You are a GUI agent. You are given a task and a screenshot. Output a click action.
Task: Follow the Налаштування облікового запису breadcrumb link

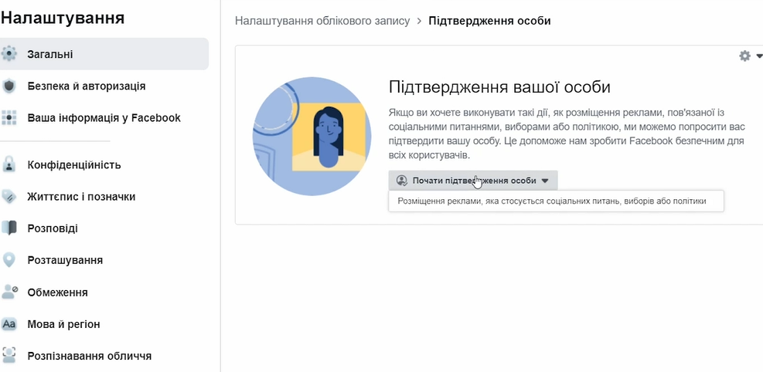[322, 21]
